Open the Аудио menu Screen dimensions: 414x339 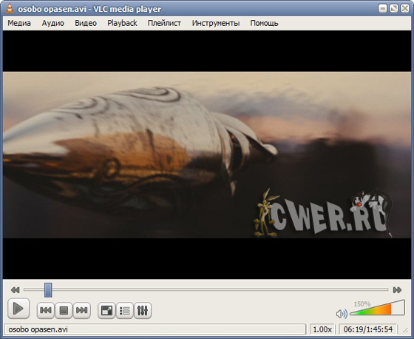pyautogui.click(x=52, y=23)
